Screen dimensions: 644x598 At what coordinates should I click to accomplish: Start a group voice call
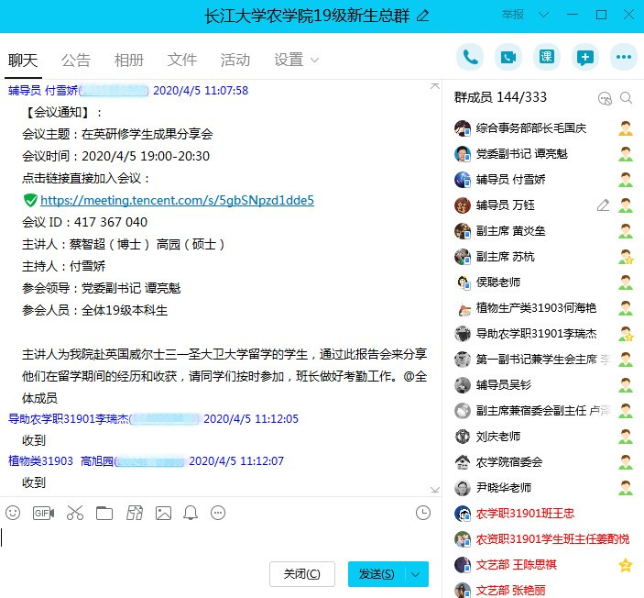471,57
